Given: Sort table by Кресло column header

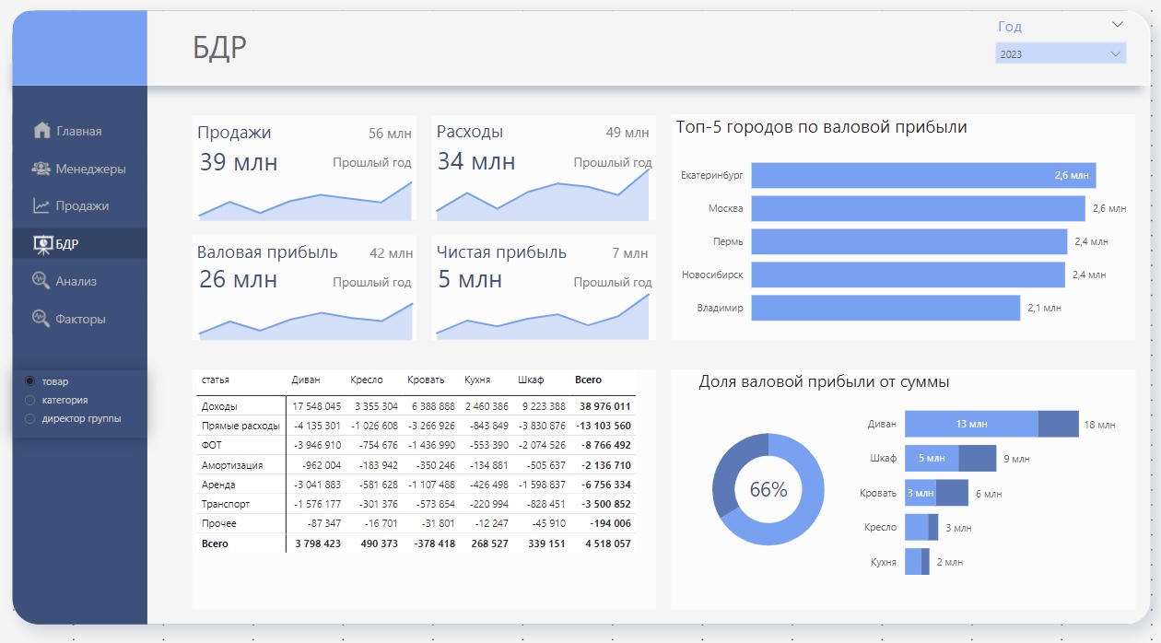Looking at the screenshot, I should click(366, 380).
